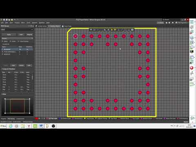The width and height of the screenshot is (196, 147).
Task: Click the blue Bottom Layer color swatch
Action: [x=60, y=118]
